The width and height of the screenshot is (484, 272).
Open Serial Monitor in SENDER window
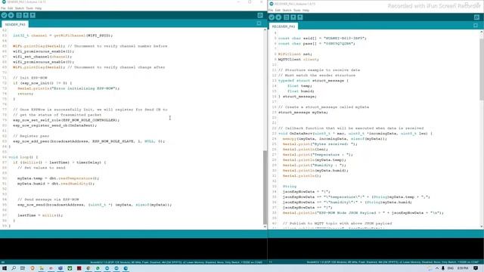click(x=260, y=15)
